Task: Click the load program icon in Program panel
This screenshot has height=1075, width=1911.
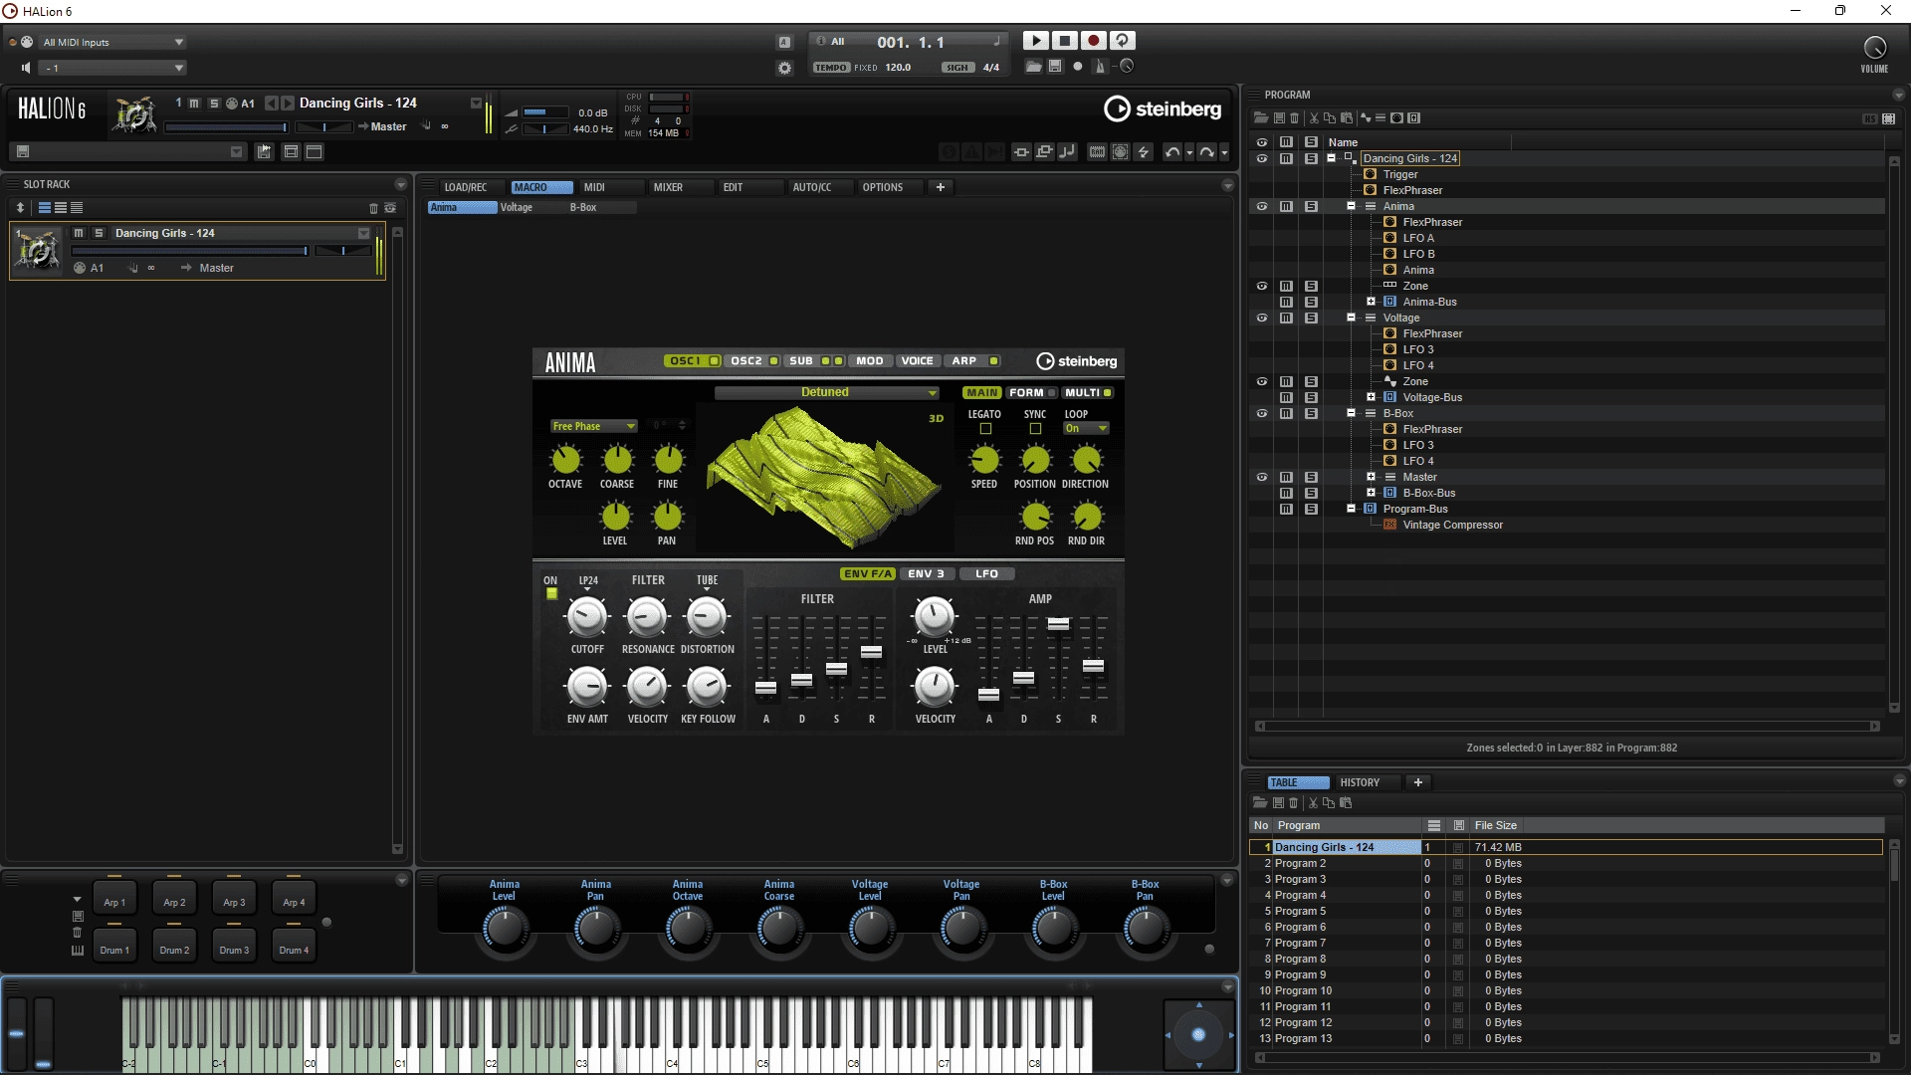Action: pos(1260,118)
